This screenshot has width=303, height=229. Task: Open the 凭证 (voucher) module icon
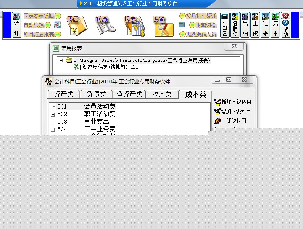click(x=77, y=25)
